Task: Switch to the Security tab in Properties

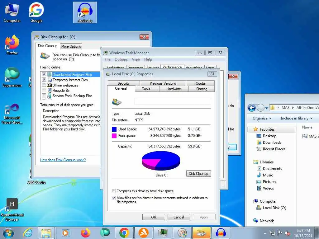Action: (123, 83)
